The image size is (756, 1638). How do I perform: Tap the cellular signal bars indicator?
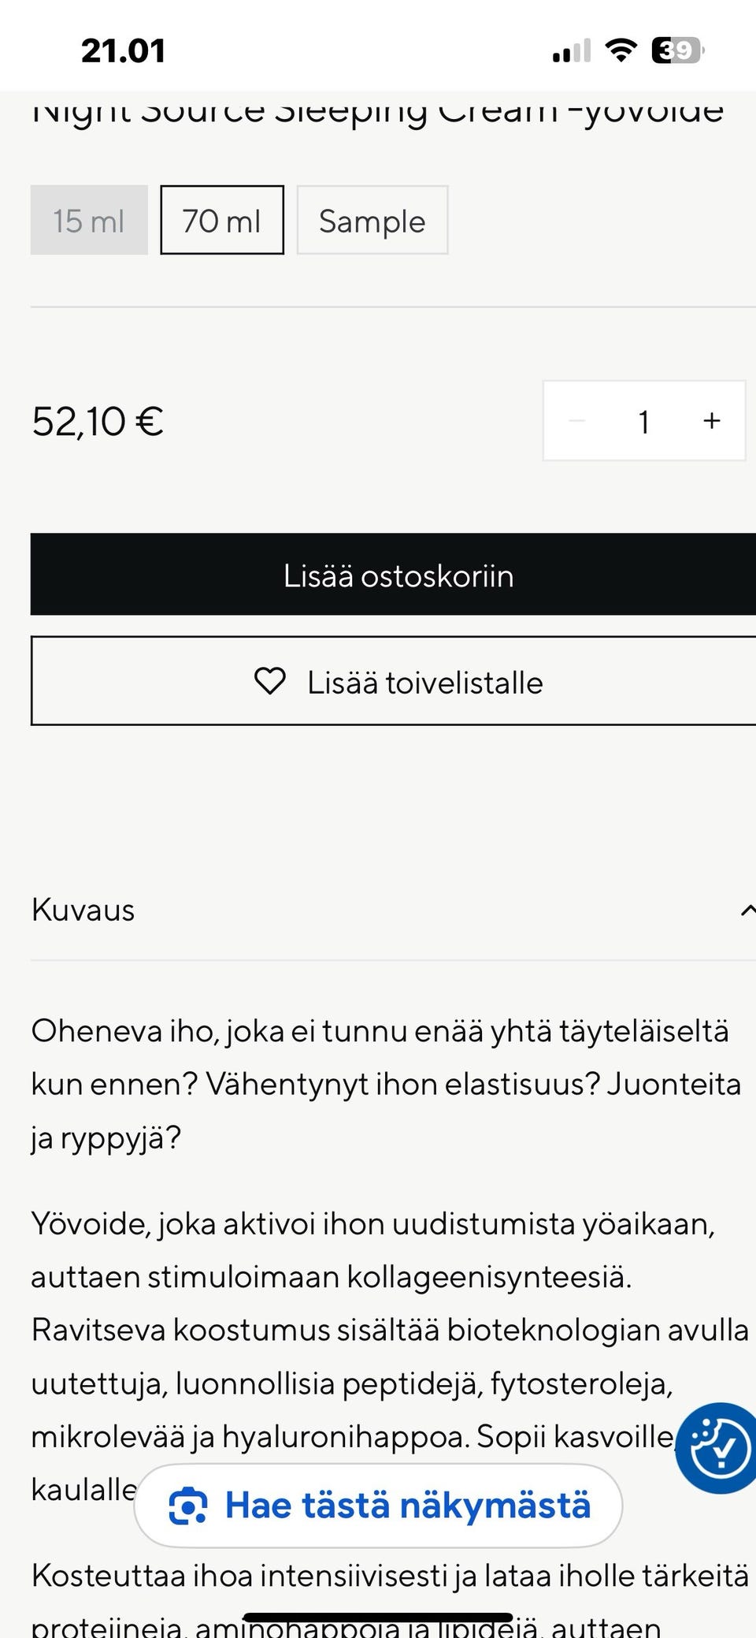click(x=573, y=50)
